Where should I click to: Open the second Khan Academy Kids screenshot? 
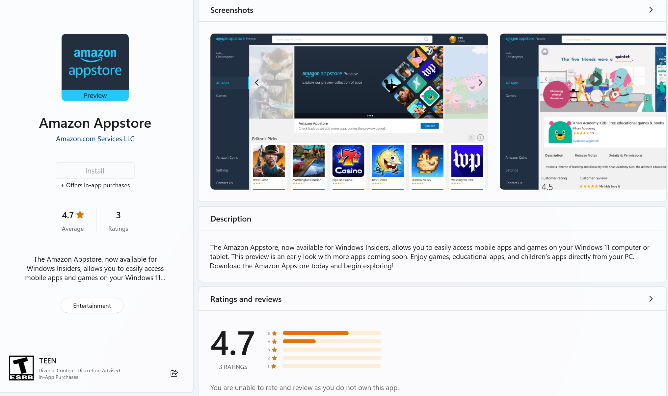click(584, 112)
